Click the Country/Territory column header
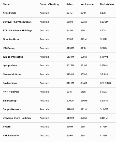Viewport: 116px width, 142px height. tap(50, 4)
